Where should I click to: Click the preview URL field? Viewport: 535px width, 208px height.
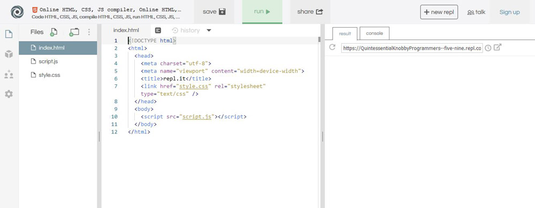pos(412,48)
